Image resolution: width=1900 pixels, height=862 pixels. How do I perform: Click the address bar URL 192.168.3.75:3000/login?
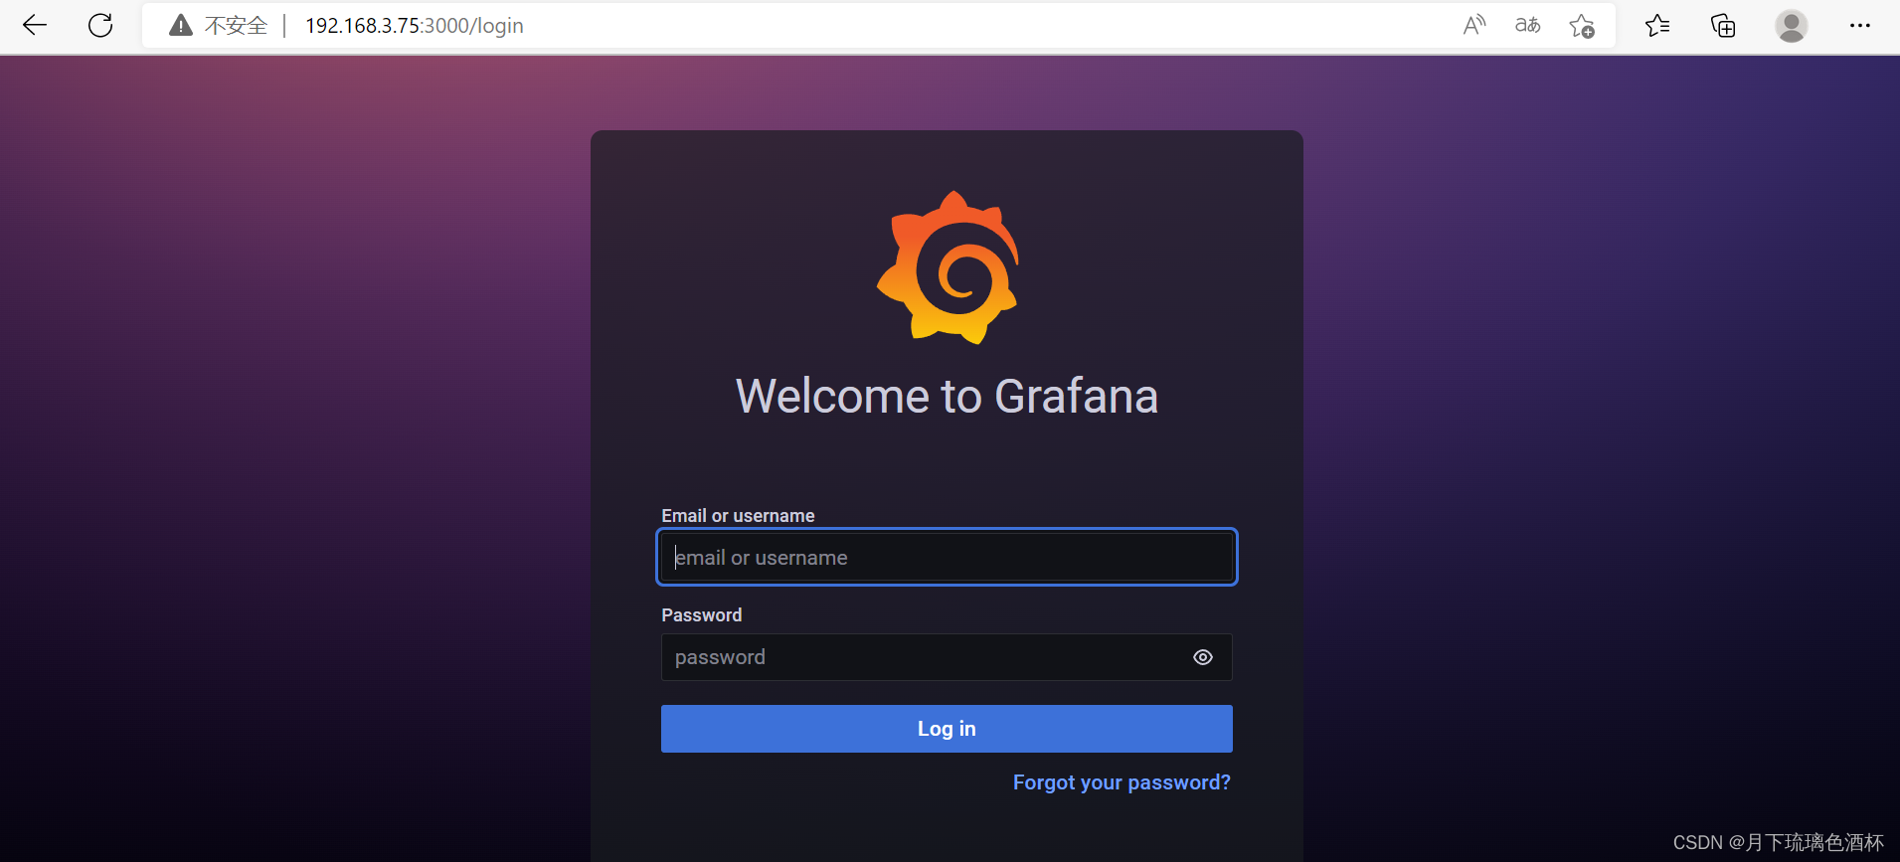point(414,26)
